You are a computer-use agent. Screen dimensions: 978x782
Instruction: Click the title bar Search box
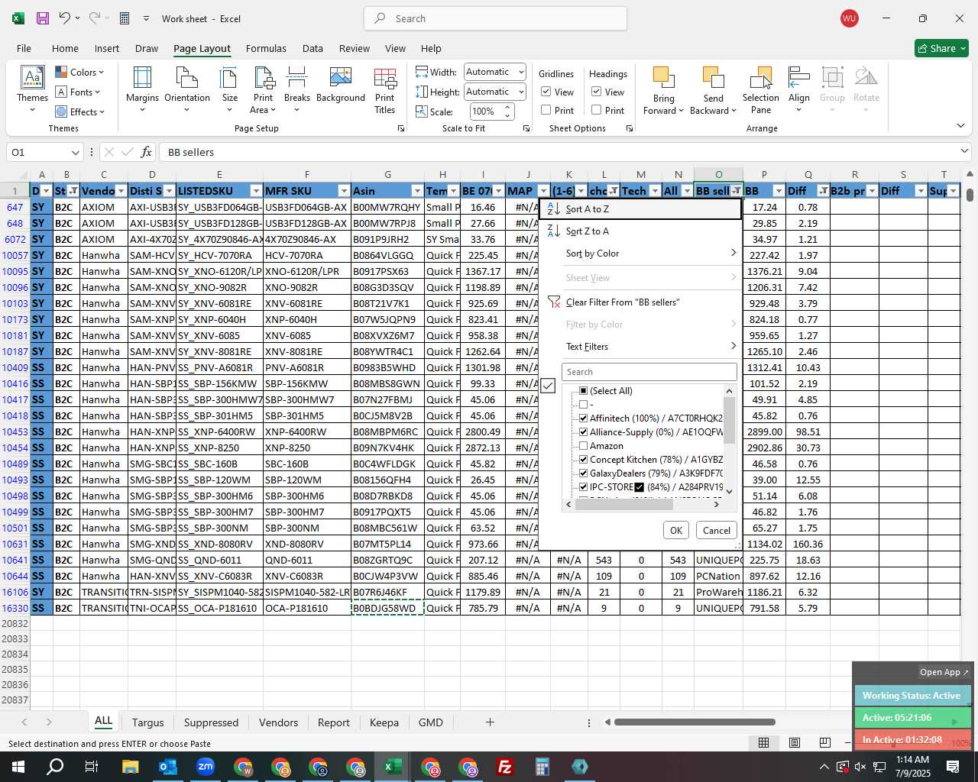(x=495, y=18)
